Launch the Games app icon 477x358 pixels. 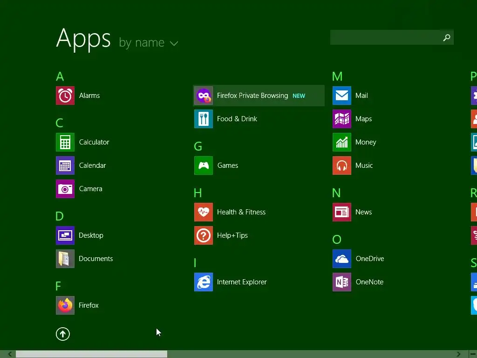(x=204, y=165)
